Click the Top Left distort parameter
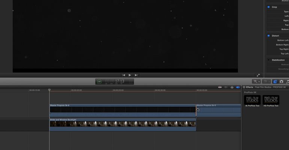This screenshot has width=289, height=150. point(285,54)
